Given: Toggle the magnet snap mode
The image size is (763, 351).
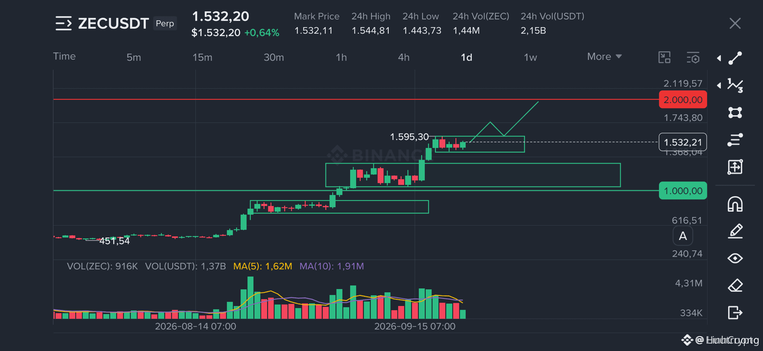Looking at the screenshot, I should [x=735, y=204].
